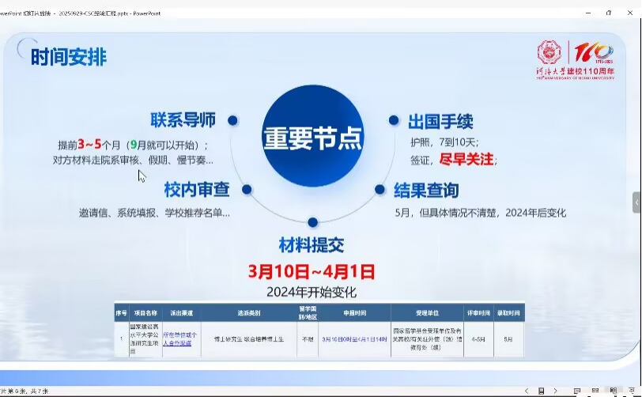The image size is (642, 397).
Task: Open slide menu icon between navigation arrows
Action: pyautogui.click(x=541, y=391)
